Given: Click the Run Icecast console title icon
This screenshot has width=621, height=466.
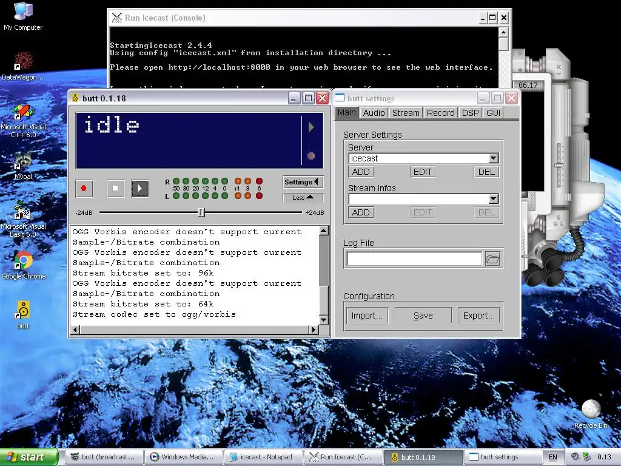Looking at the screenshot, I should (117, 18).
